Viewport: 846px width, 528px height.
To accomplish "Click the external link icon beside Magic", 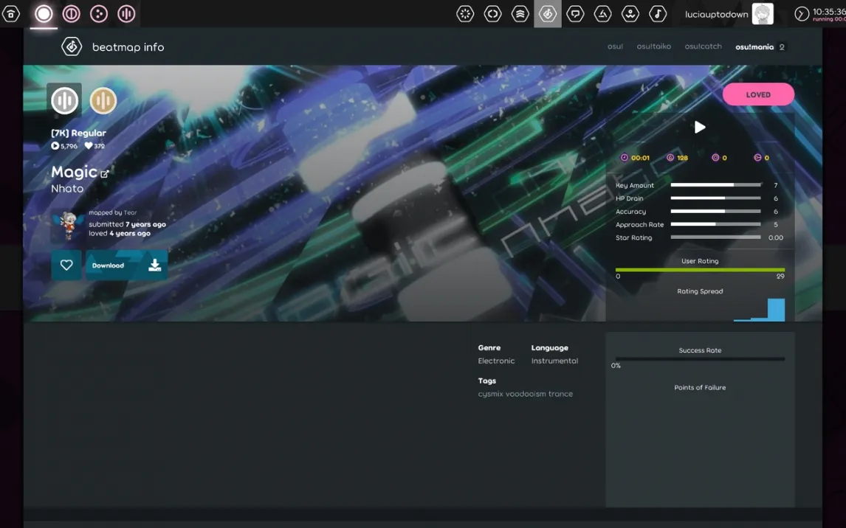I will coord(105,174).
